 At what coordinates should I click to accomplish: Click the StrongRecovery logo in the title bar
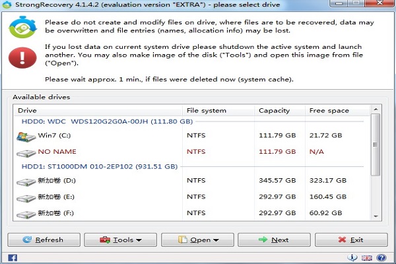(x=7, y=5)
